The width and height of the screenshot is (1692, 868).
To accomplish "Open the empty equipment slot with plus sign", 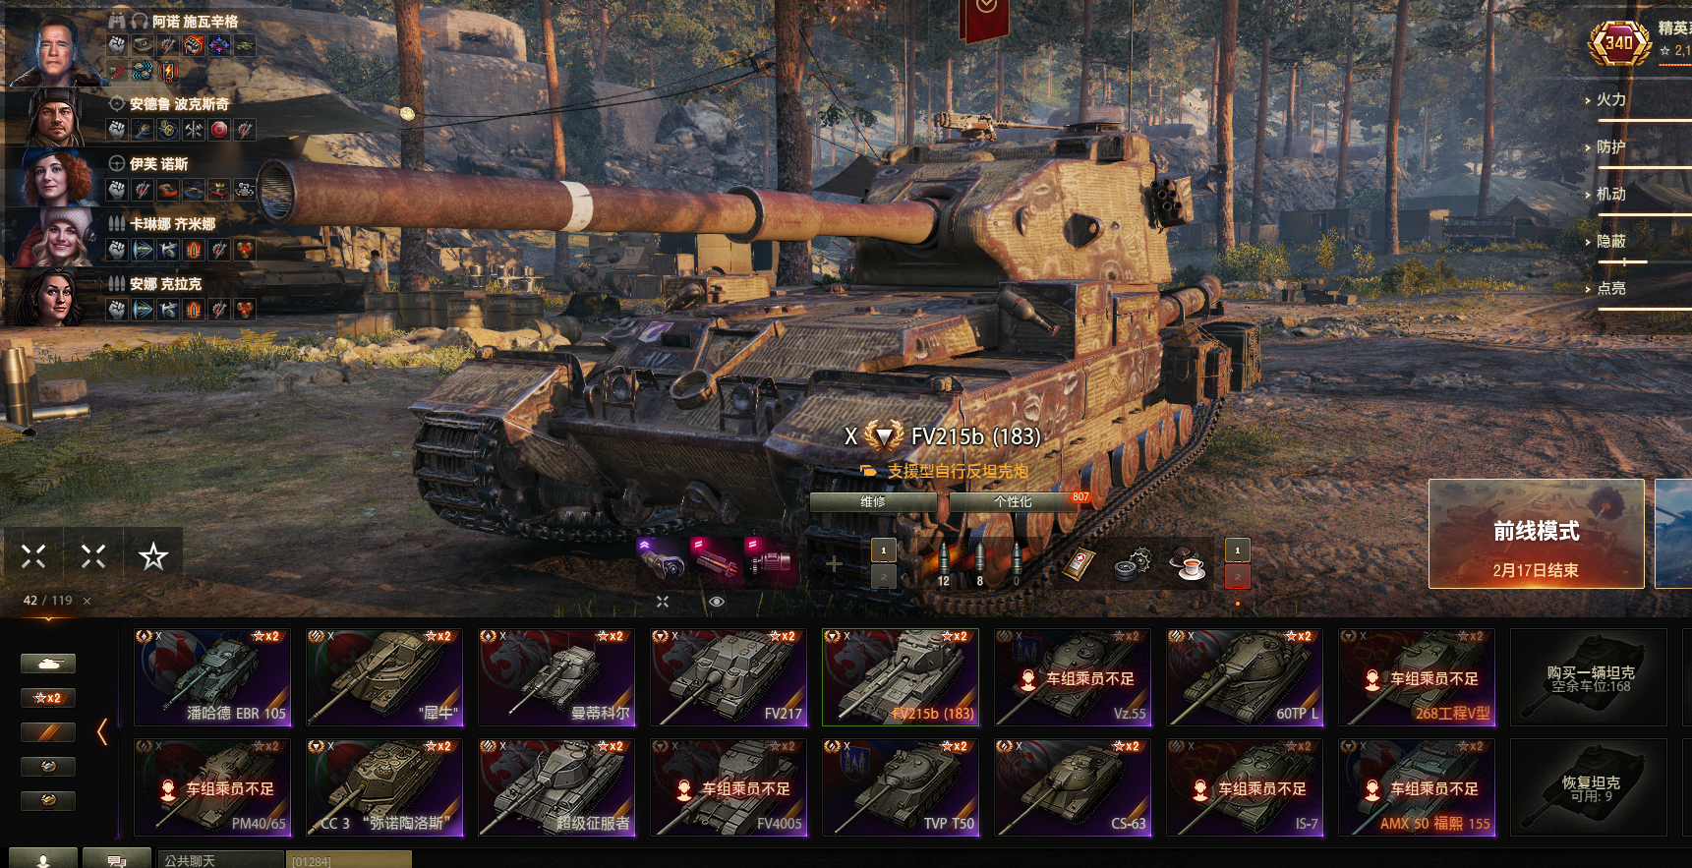I will tap(833, 563).
